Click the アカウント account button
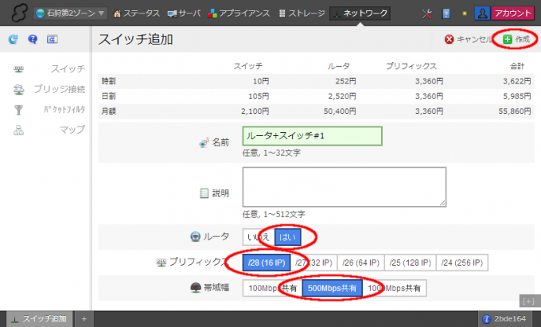 click(513, 14)
